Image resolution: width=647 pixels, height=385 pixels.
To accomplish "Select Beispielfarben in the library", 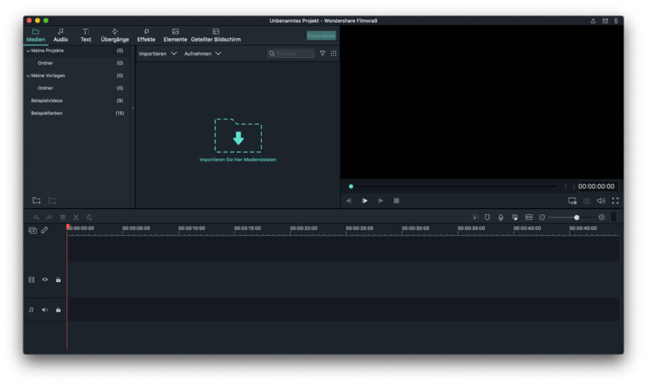I will click(x=47, y=113).
